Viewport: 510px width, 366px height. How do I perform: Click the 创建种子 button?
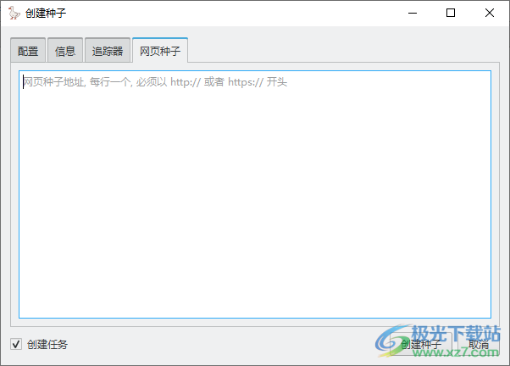pyautogui.click(x=421, y=344)
